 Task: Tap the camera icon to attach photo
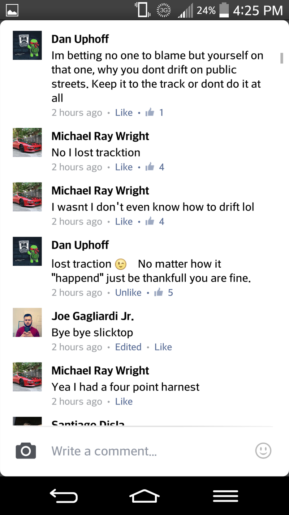tap(26, 451)
